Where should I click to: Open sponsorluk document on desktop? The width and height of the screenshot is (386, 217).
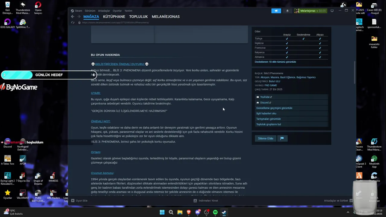point(374,24)
